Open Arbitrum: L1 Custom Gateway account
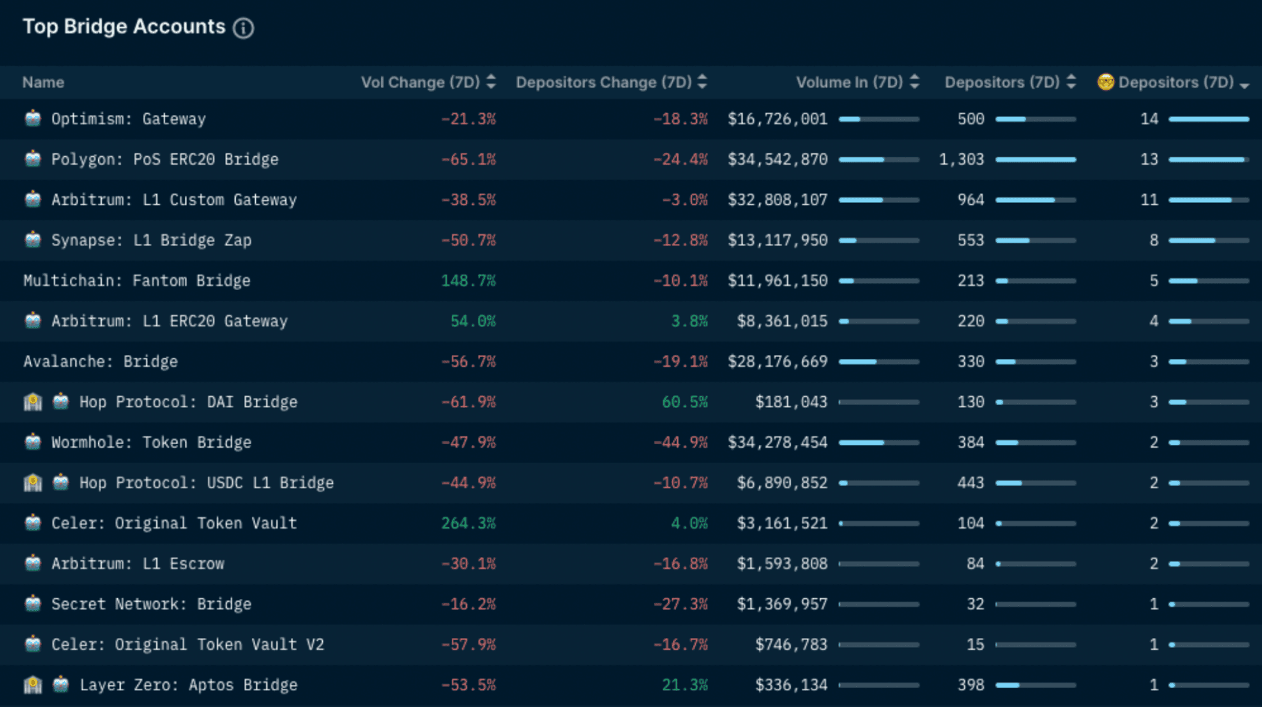The width and height of the screenshot is (1262, 707). point(174,200)
